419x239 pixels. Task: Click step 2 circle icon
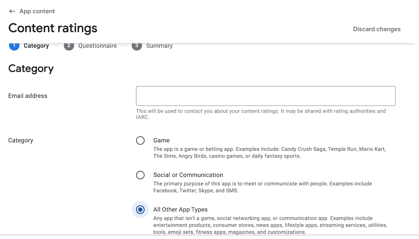(69, 46)
